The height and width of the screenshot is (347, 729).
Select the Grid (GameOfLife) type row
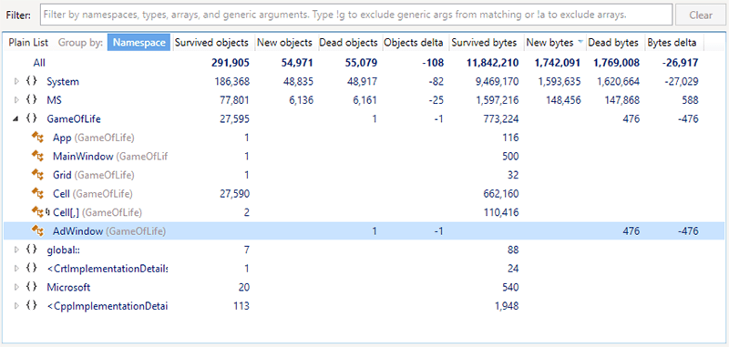pyautogui.click(x=364, y=175)
